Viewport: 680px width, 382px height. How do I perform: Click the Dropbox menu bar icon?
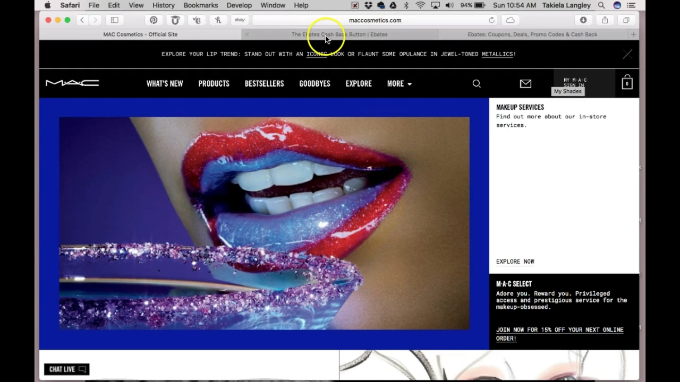368,5
